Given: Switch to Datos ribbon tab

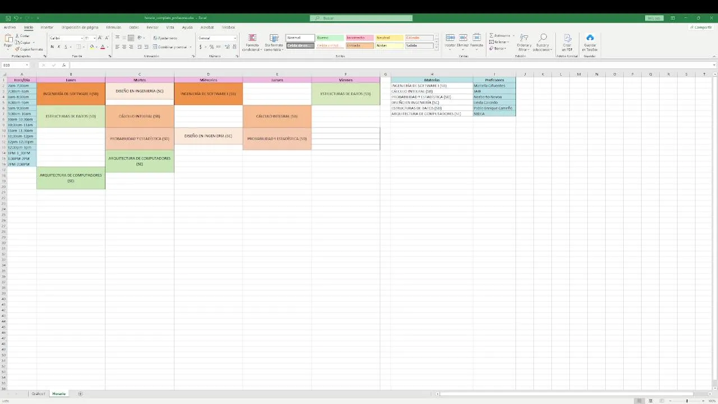Looking at the screenshot, I should (x=134, y=27).
